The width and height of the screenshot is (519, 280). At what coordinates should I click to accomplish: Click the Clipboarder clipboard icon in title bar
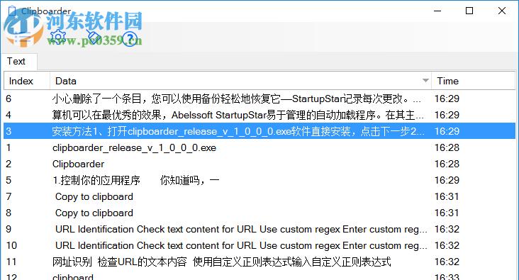coord(12,11)
